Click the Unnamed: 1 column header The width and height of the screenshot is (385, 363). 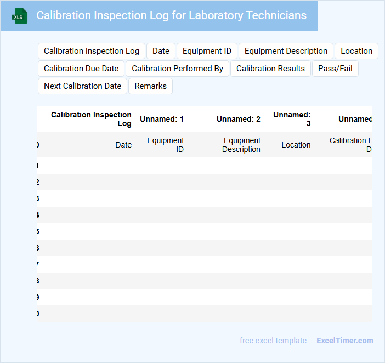pyautogui.click(x=162, y=119)
